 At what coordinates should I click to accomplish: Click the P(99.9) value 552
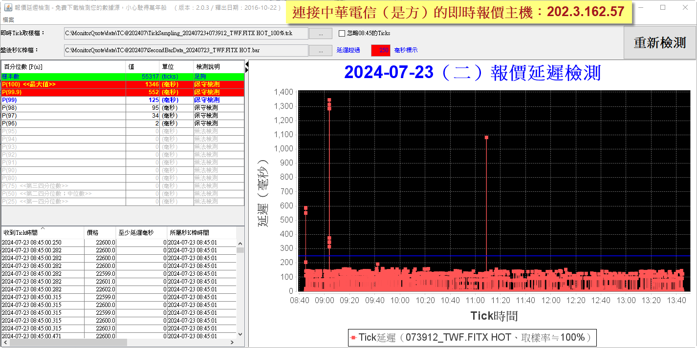[x=154, y=92]
